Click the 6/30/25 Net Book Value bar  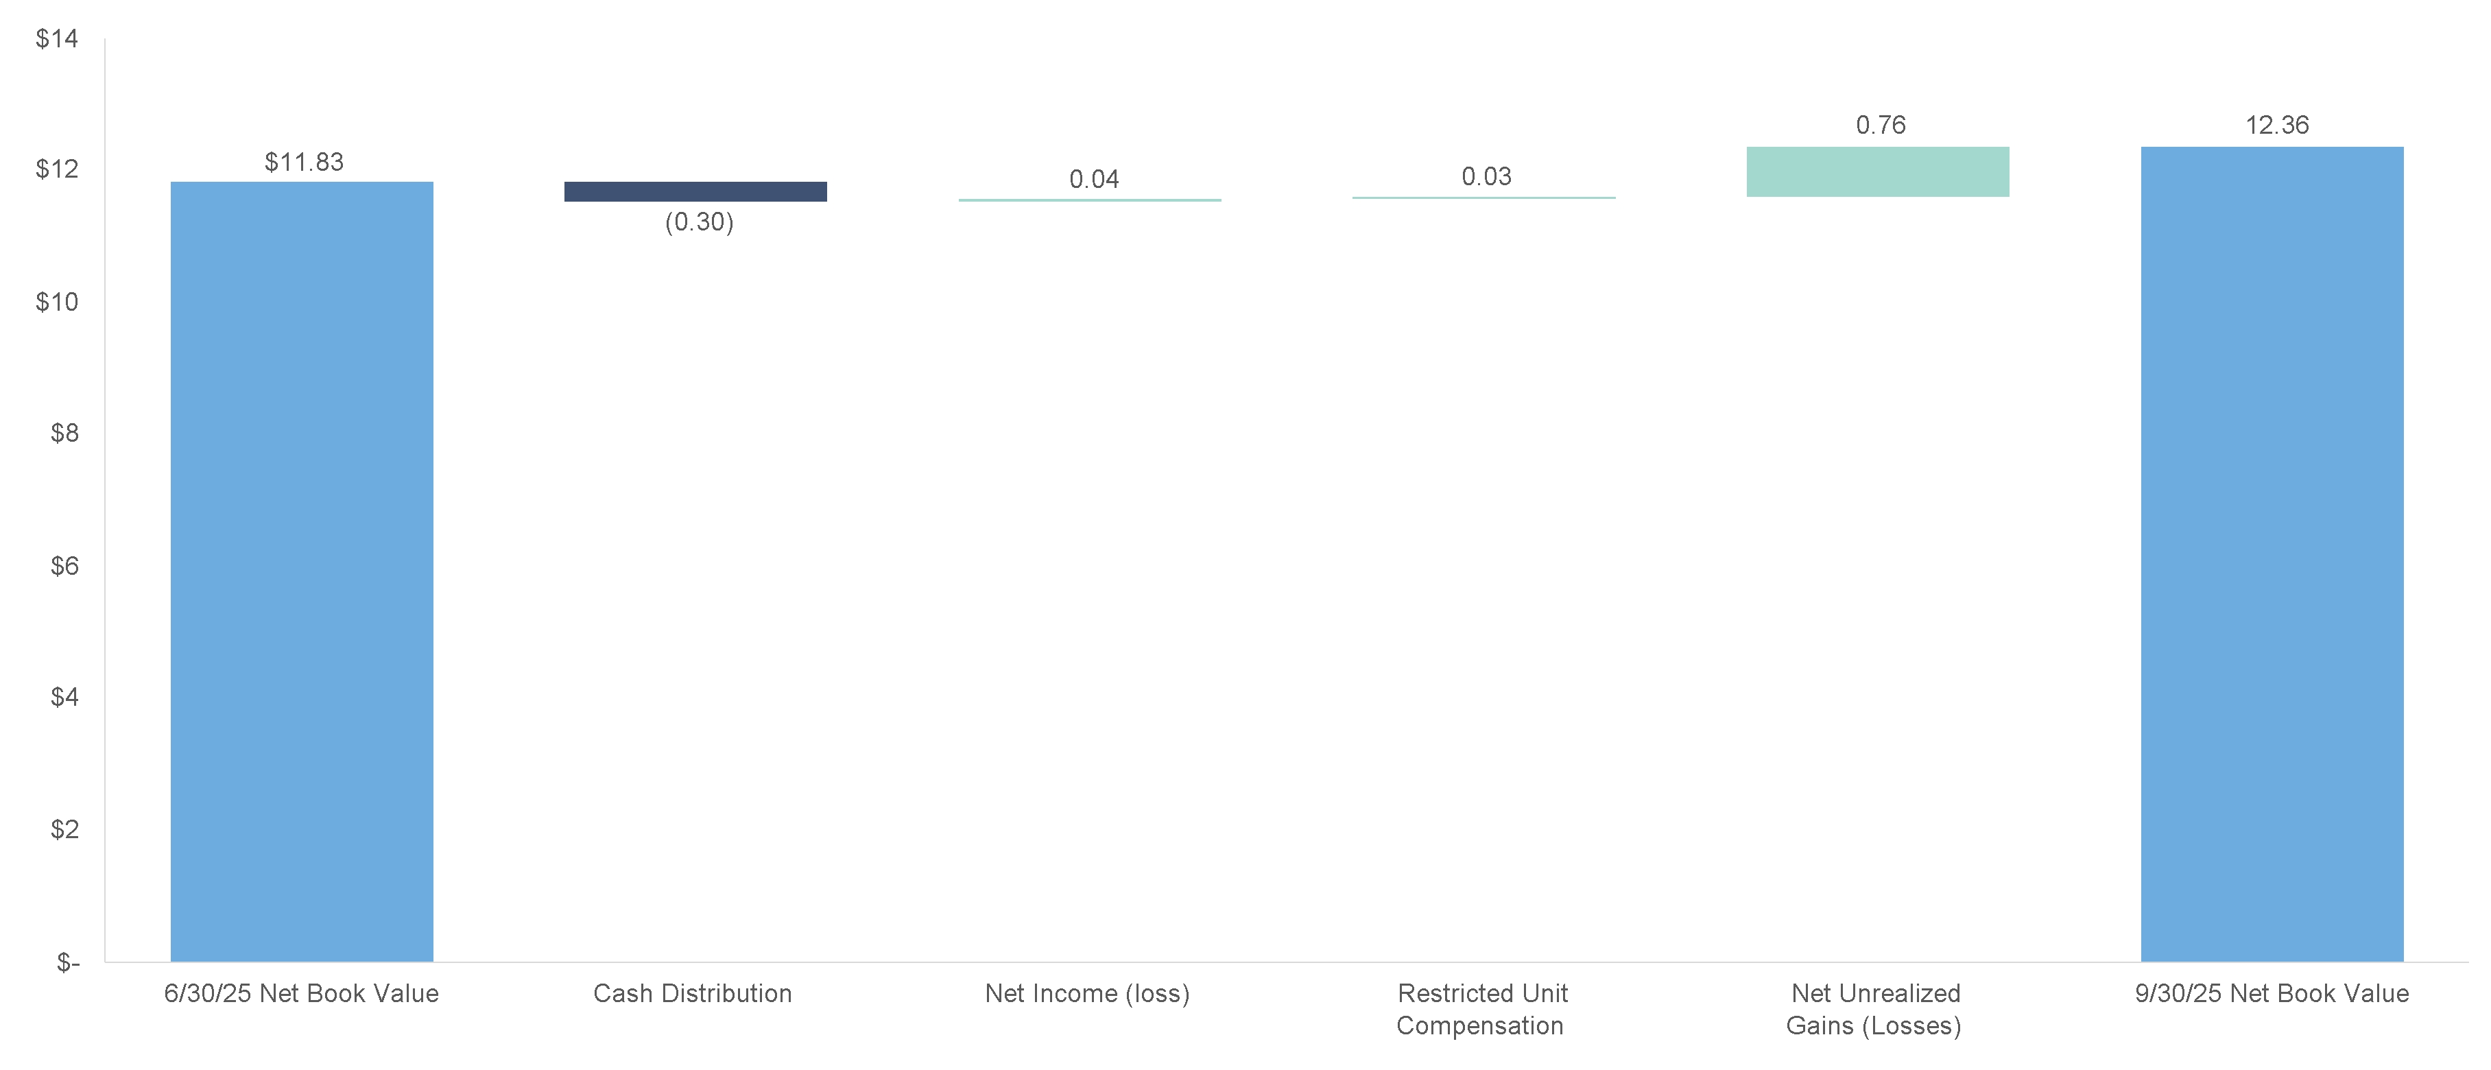point(302,571)
